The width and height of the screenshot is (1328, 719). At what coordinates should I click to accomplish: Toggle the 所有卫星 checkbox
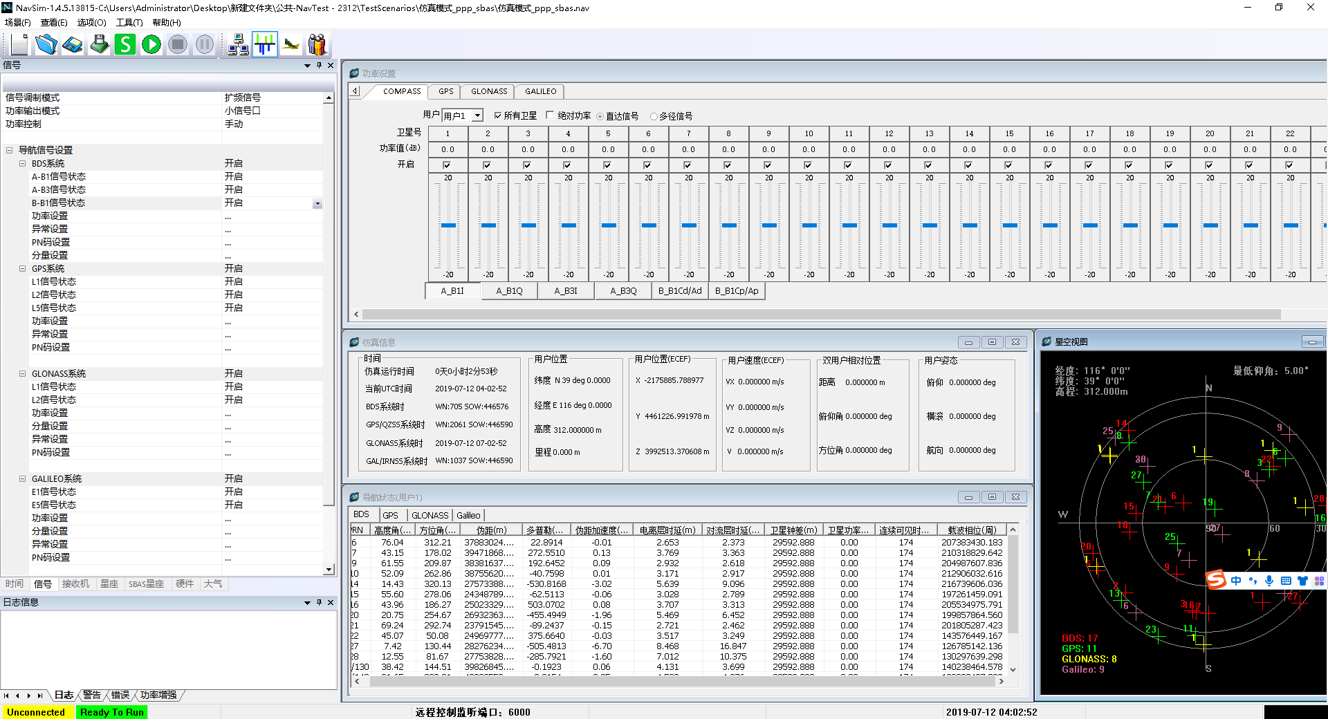(498, 115)
